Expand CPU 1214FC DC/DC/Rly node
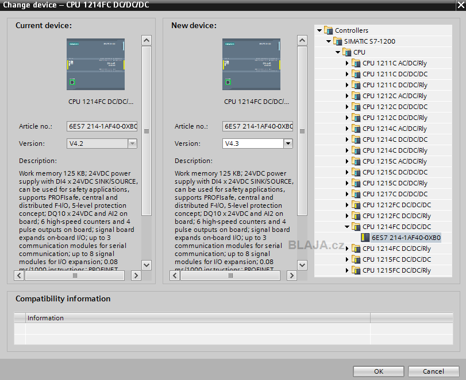466x380 pixels. point(347,249)
